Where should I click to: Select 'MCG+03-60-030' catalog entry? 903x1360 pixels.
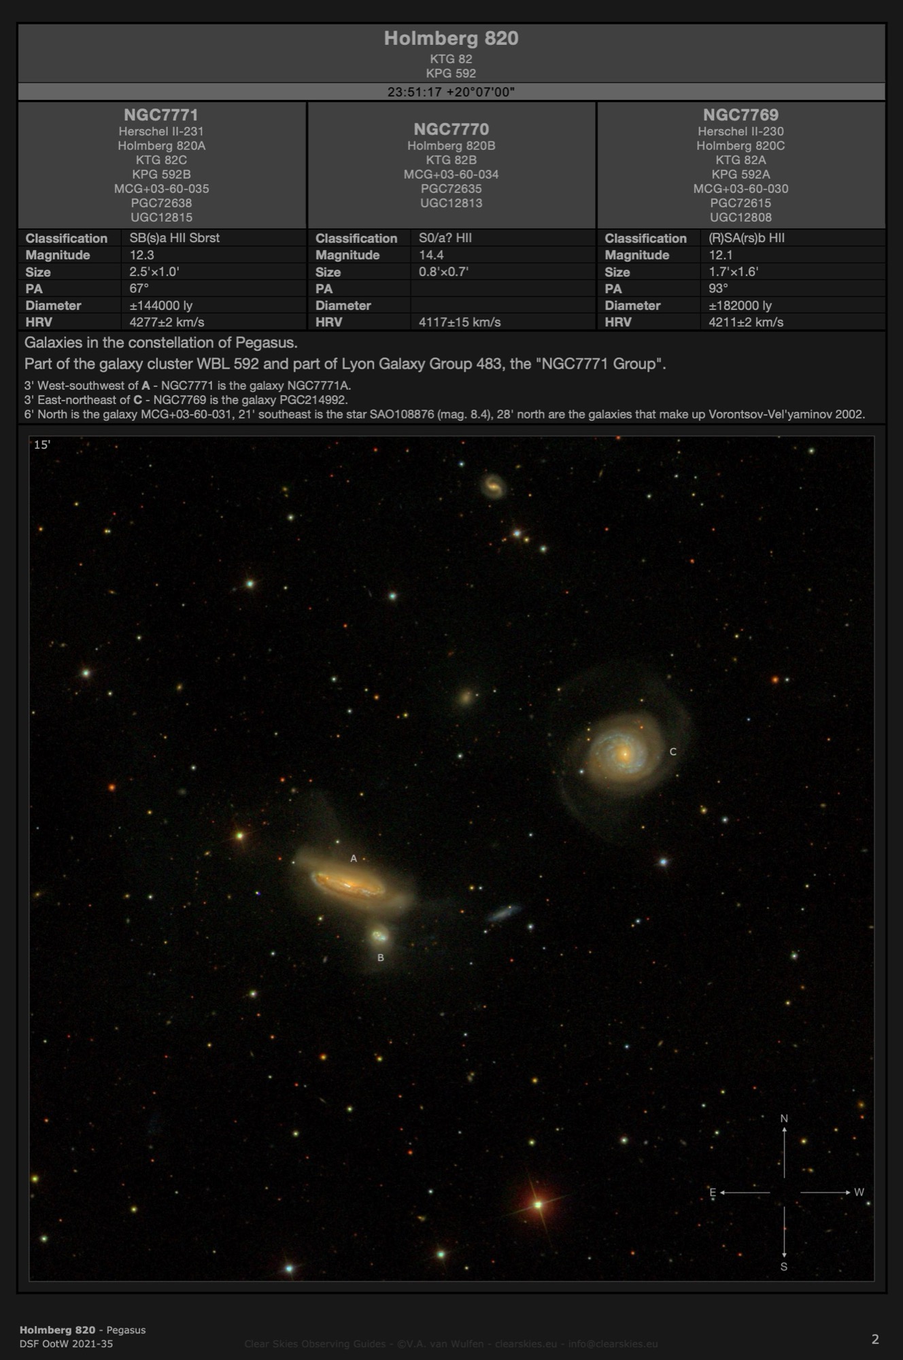tap(740, 188)
